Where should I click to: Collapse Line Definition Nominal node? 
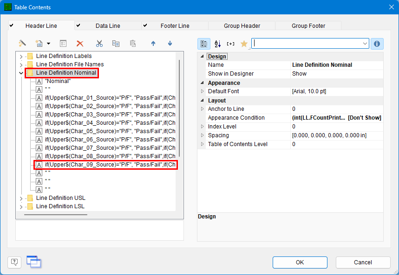click(21, 73)
